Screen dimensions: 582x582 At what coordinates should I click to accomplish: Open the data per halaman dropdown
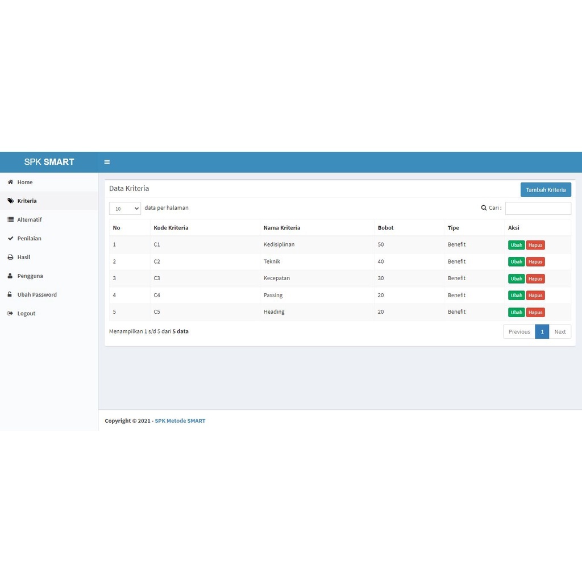tap(124, 209)
